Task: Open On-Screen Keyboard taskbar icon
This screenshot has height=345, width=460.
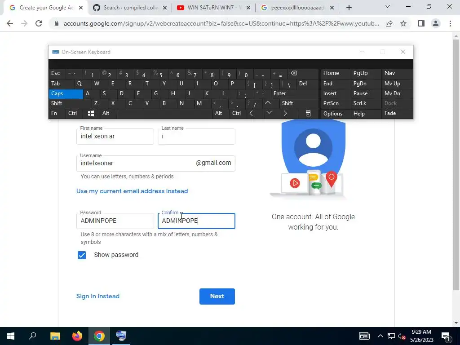Action: pos(121,336)
